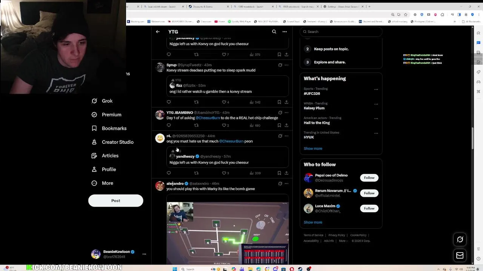Open more options on Syrup's post
This screenshot has width=483, height=271.
(286, 65)
